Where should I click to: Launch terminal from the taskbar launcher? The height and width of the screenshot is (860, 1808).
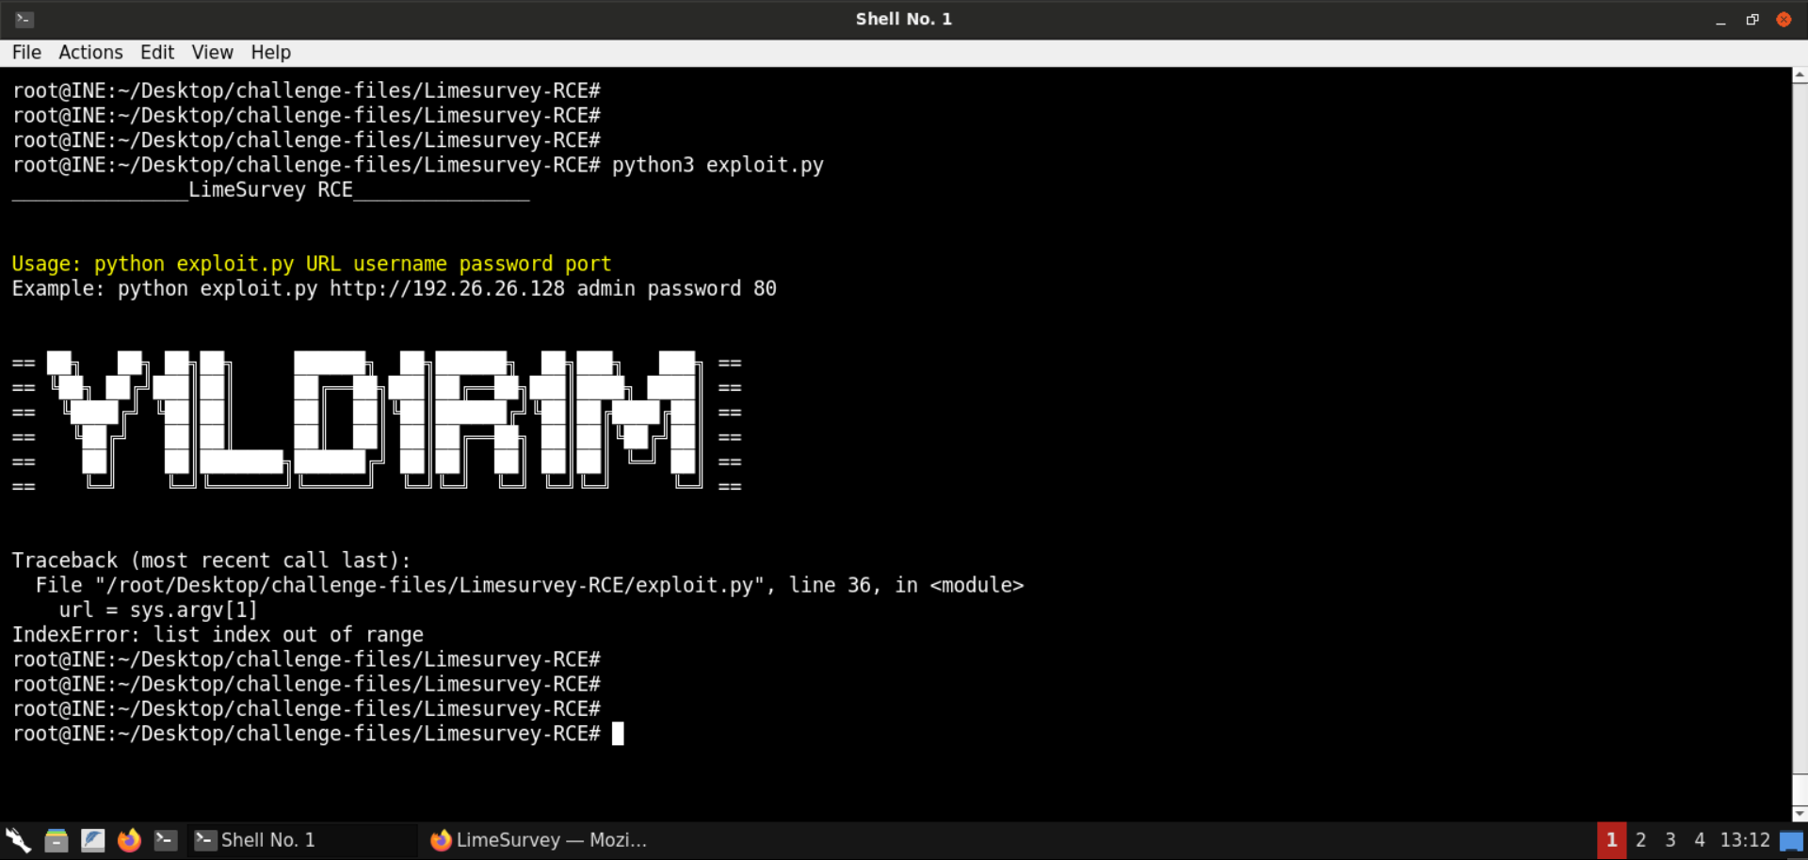(x=166, y=840)
